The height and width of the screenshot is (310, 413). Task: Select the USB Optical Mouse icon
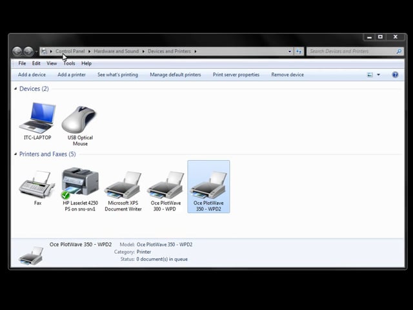click(x=79, y=119)
